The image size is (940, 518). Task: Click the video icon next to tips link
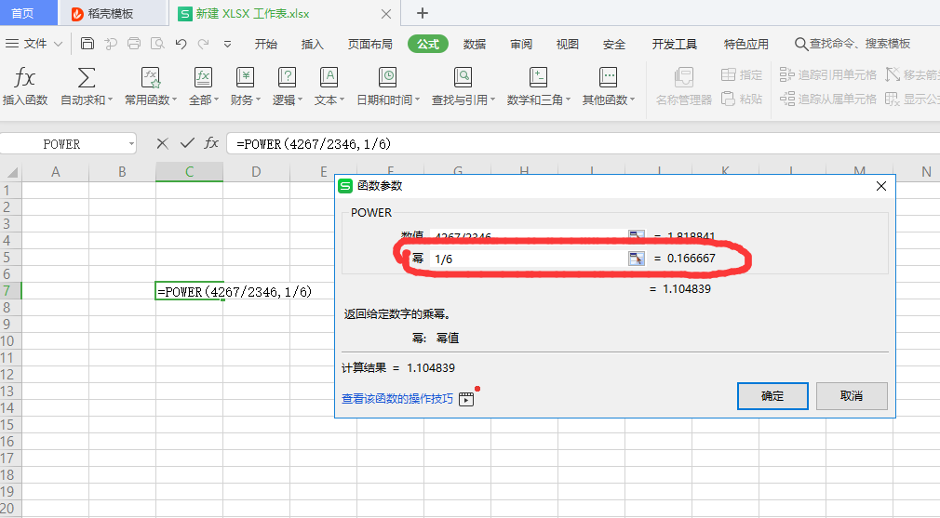(467, 399)
